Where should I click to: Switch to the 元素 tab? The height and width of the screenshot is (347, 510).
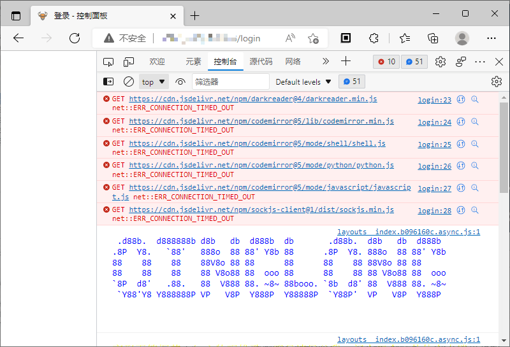[193, 61]
